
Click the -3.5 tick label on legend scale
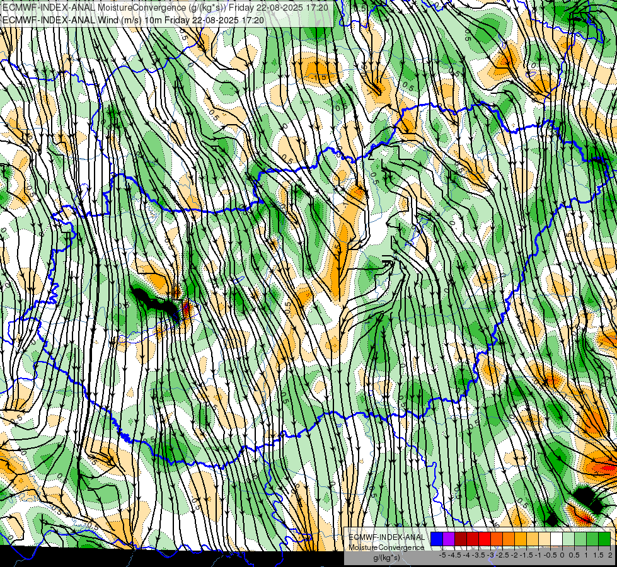(x=478, y=555)
